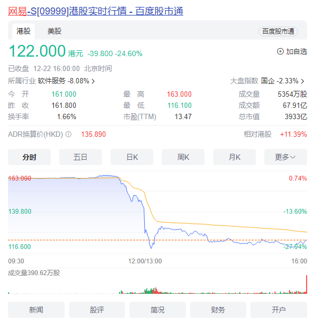Click the 16:00 time axis label
This screenshot has height=320, width=321.
299,261
